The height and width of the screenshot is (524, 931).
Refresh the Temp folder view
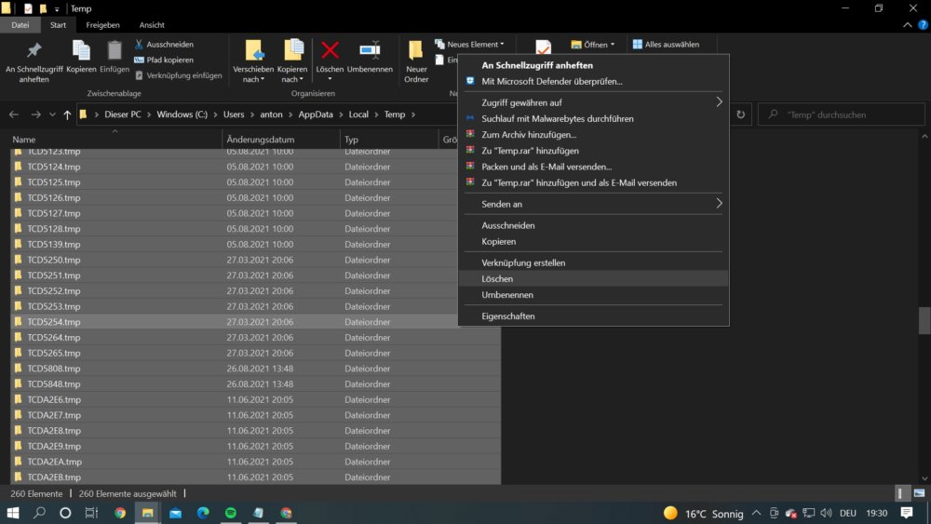coord(741,114)
